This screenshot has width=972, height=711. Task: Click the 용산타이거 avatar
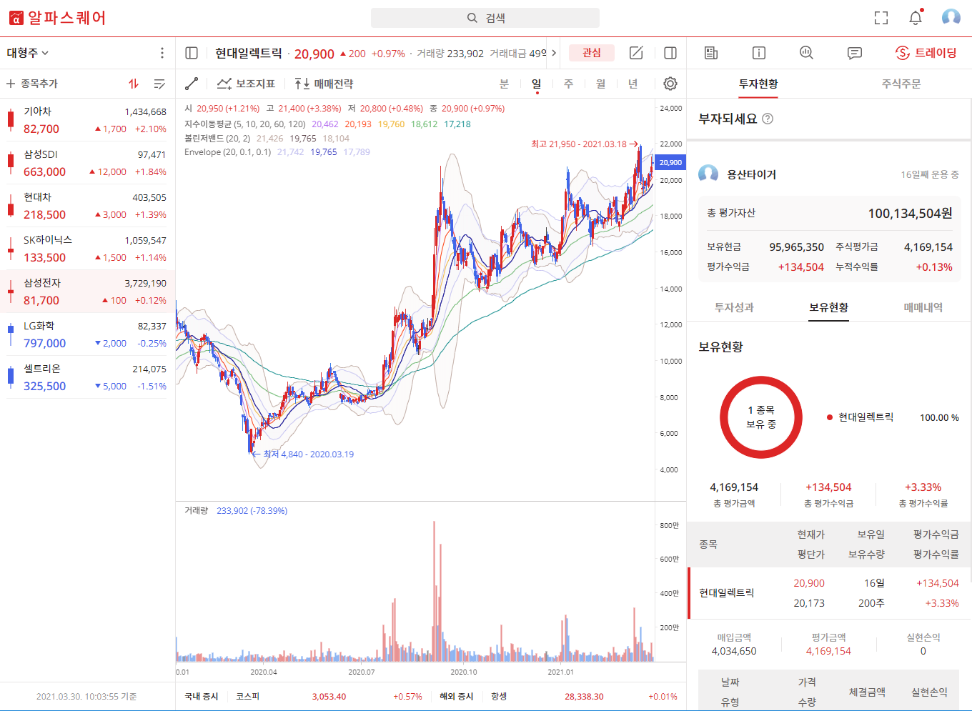coord(708,174)
